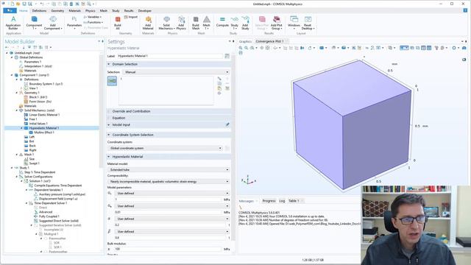The height and width of the screenshot is (265, 471).
Task: Select the Swept 1 mesh node
Action: click(34, 163)
